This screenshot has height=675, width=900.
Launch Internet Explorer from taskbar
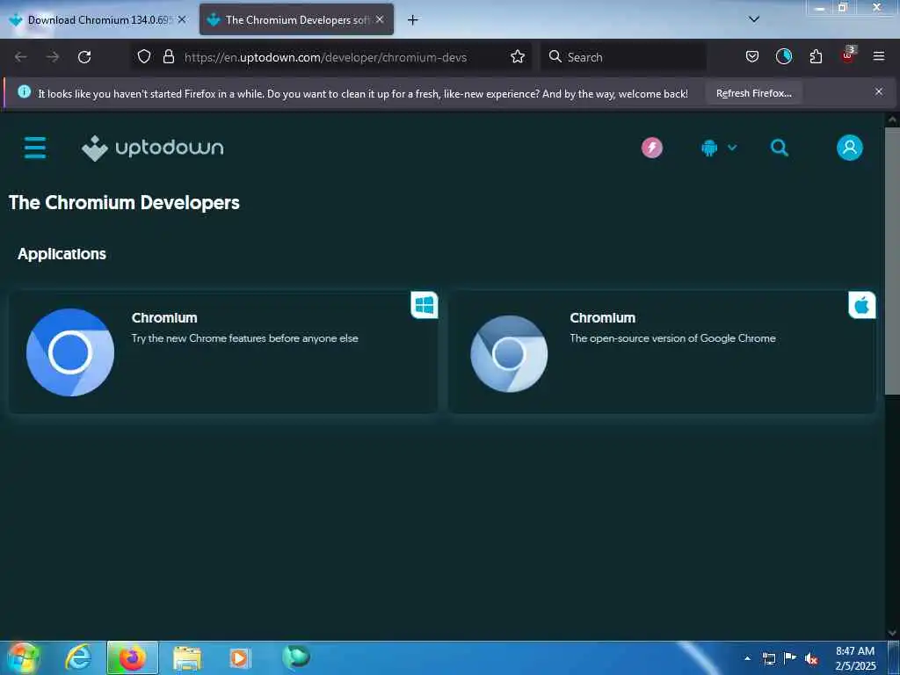(78, 657)
